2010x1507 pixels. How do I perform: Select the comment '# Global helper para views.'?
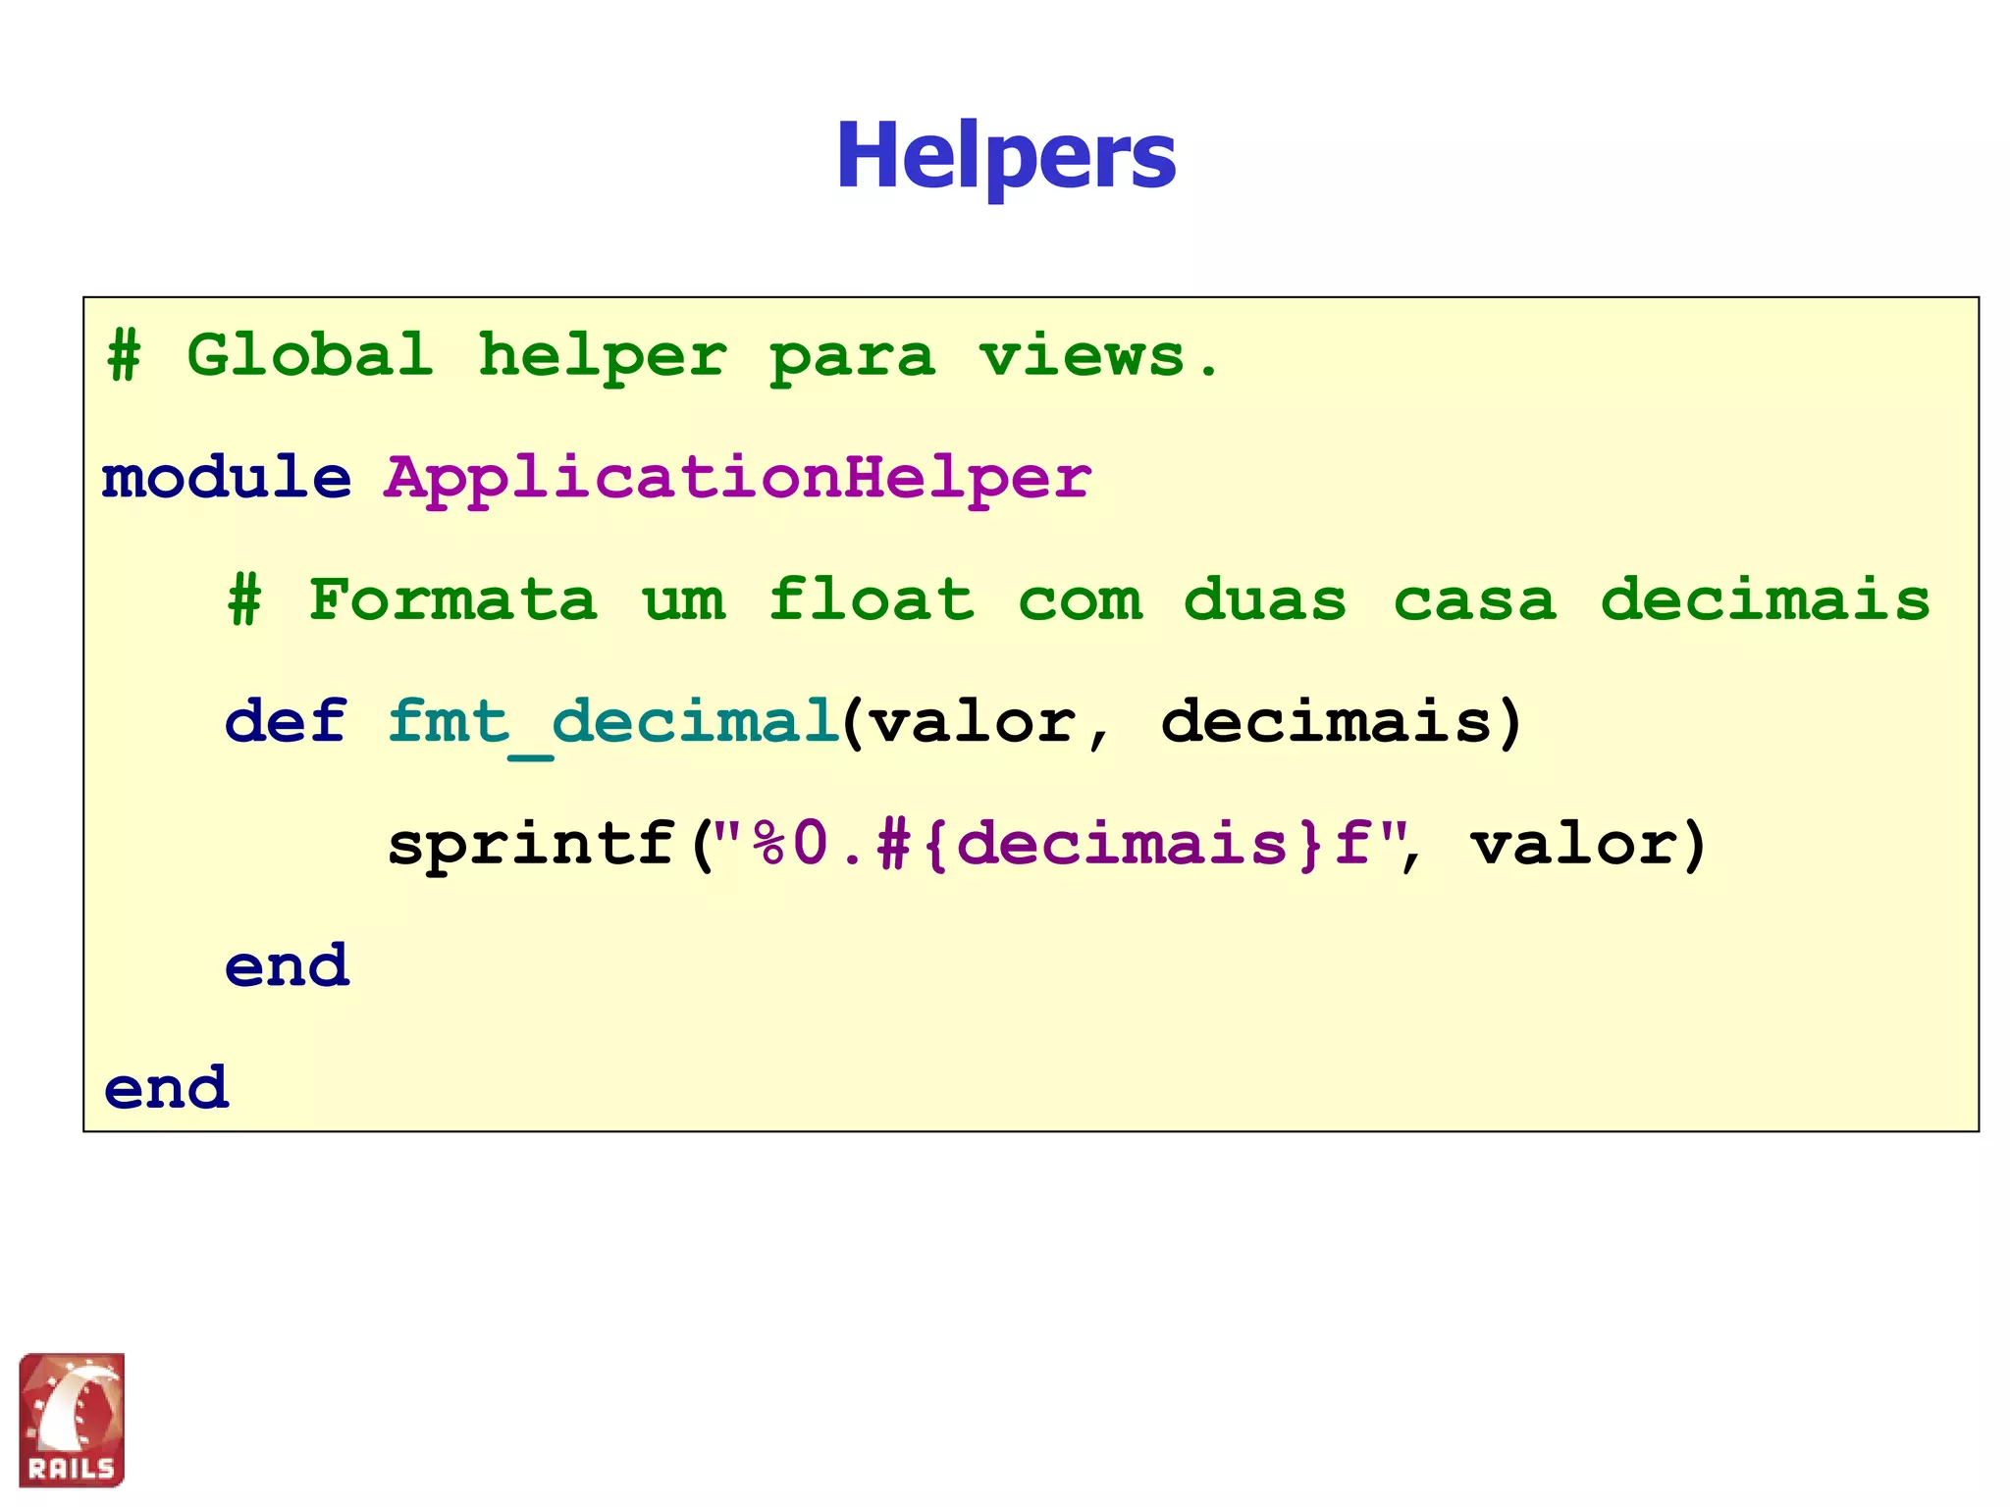coord(663,357)
